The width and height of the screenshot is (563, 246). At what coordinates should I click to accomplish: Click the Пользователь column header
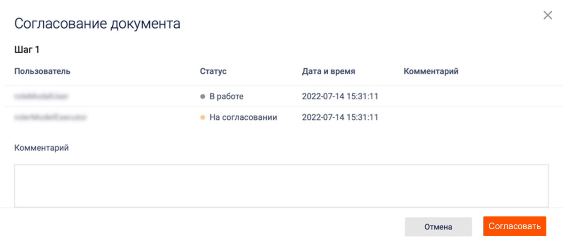[x=42, y=71]
